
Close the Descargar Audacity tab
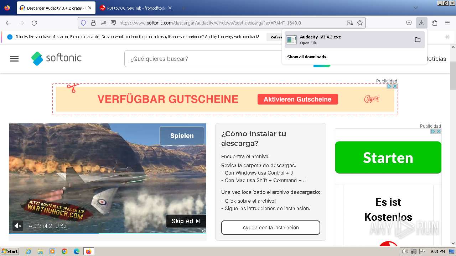(90, 8)
